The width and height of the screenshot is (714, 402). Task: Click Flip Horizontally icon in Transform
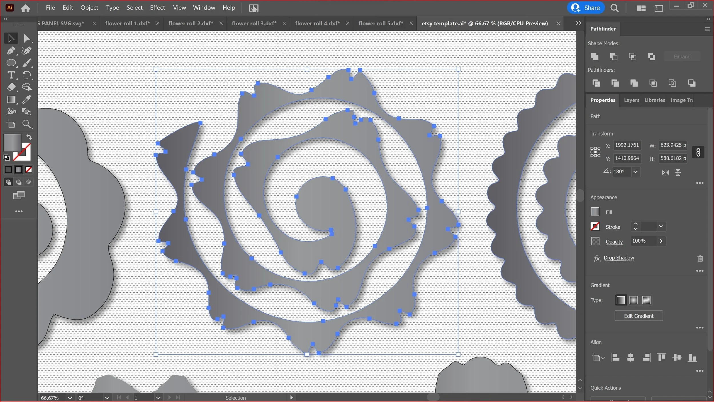pos(665,172)
